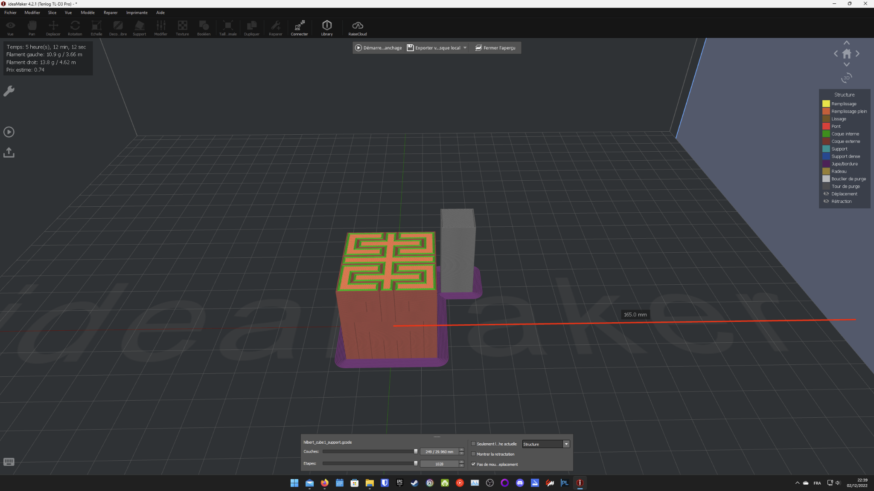
Task: Increase Etapes step value stepper up
Action: [x=461, y=462]
